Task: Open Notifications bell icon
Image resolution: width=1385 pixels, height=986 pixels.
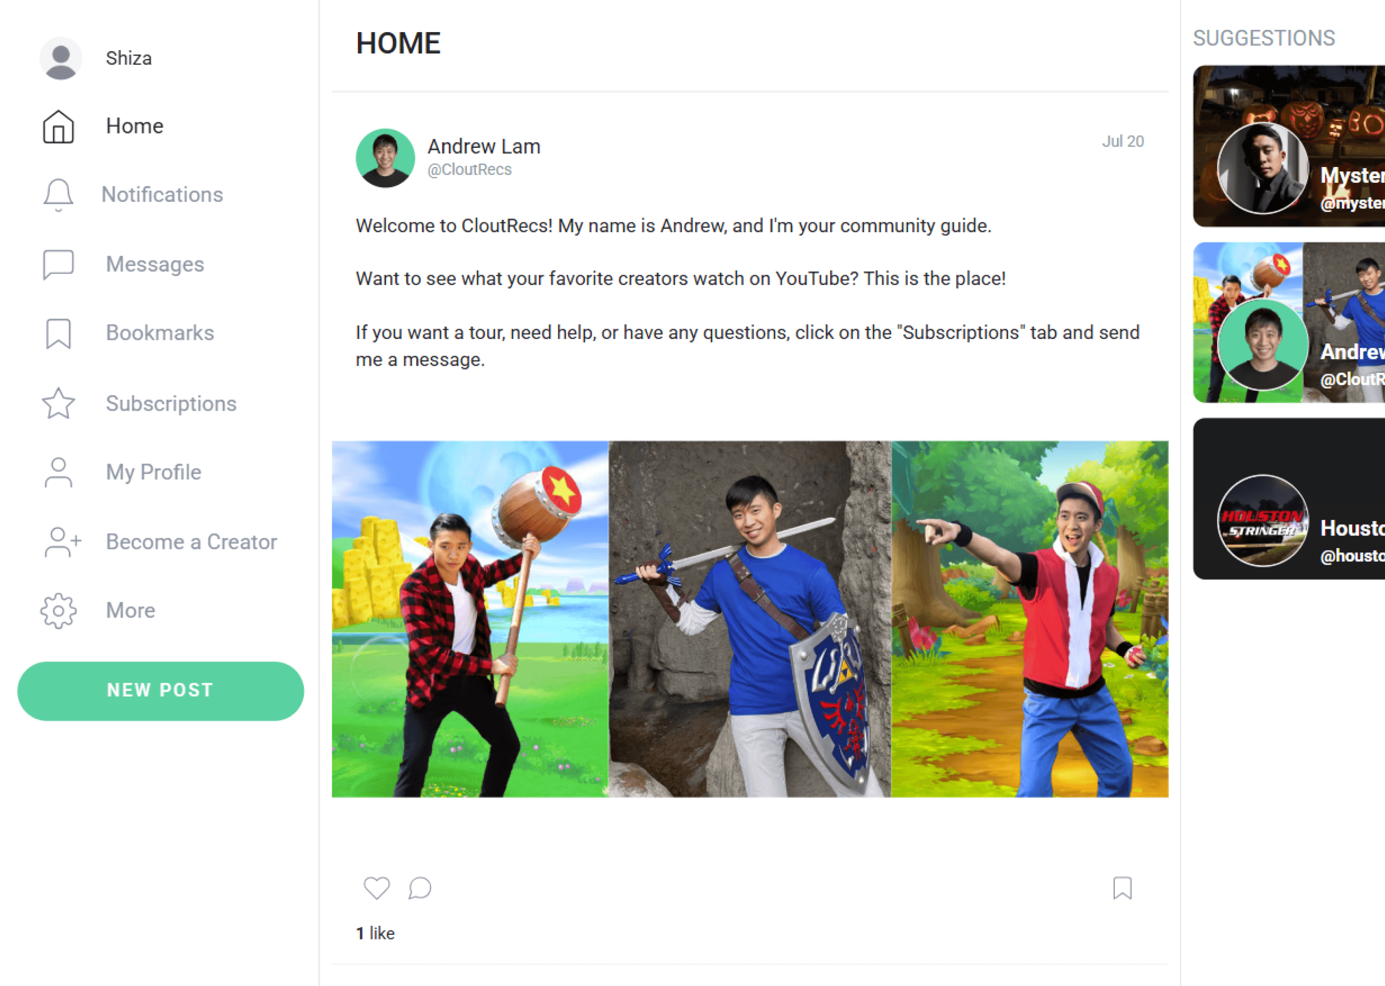Action: click(59, 195)
